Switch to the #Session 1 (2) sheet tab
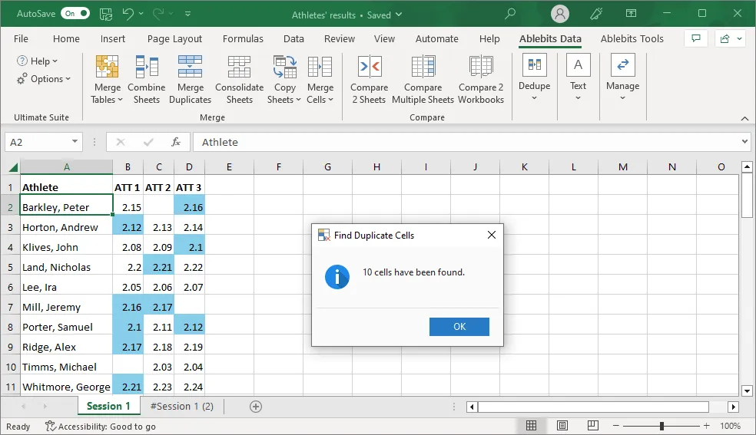756x435 pixels. (182, 407)
